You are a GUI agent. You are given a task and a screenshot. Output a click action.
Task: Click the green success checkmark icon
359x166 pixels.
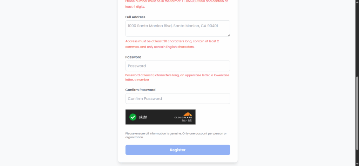point(133,117)
